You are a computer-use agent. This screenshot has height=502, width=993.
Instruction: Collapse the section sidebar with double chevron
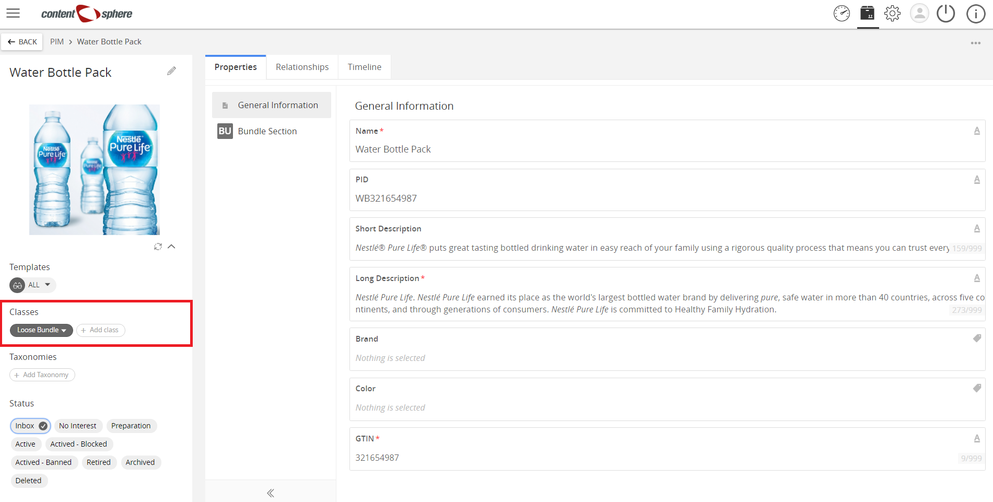click(x=271, y=493)
